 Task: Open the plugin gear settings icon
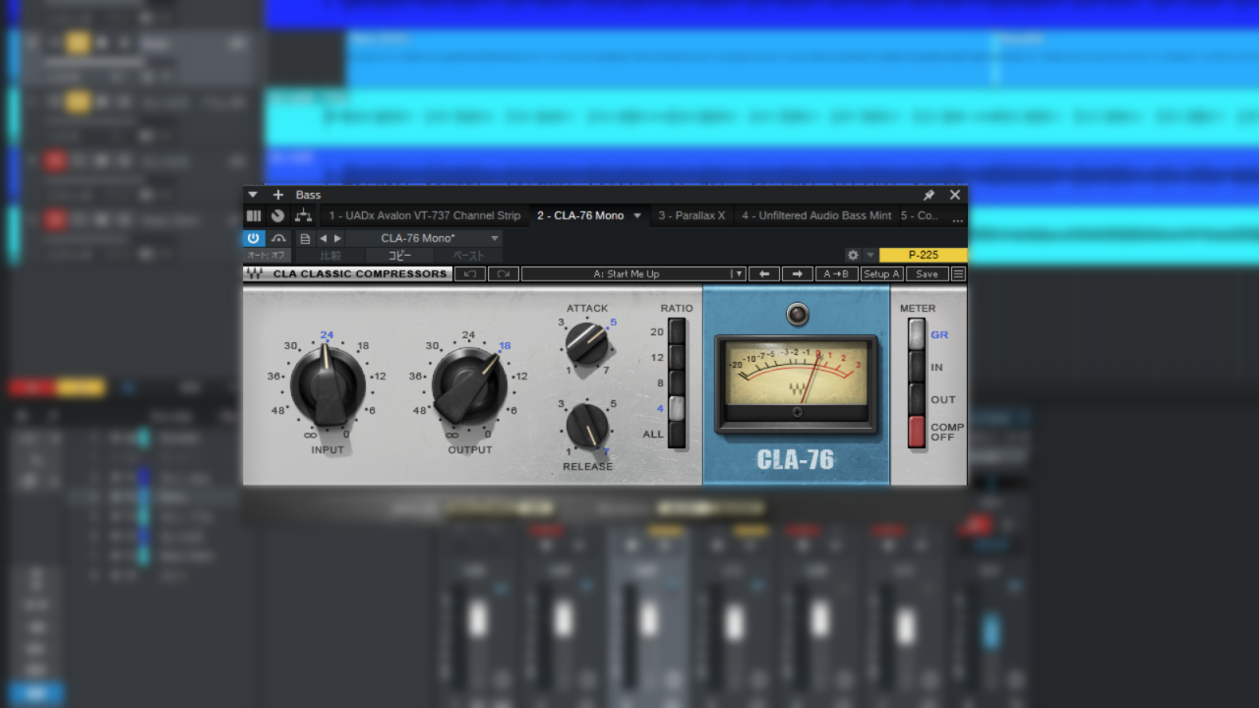853,255
